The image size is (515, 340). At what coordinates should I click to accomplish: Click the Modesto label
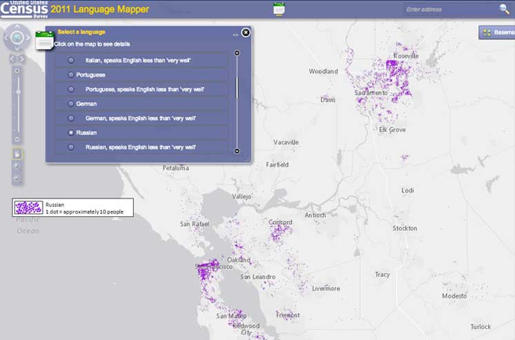(454, 296)
